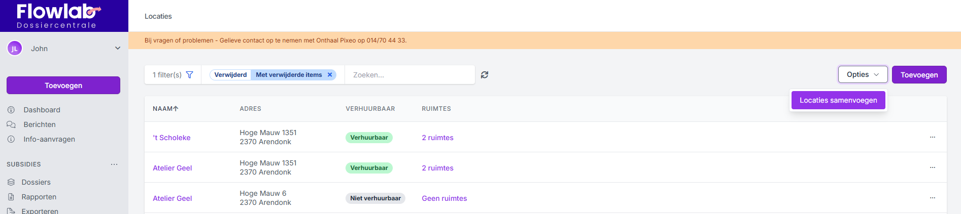Expand the John user dropdown chevron
Viewport: 961px width, 214px height.
click(118, 49)
